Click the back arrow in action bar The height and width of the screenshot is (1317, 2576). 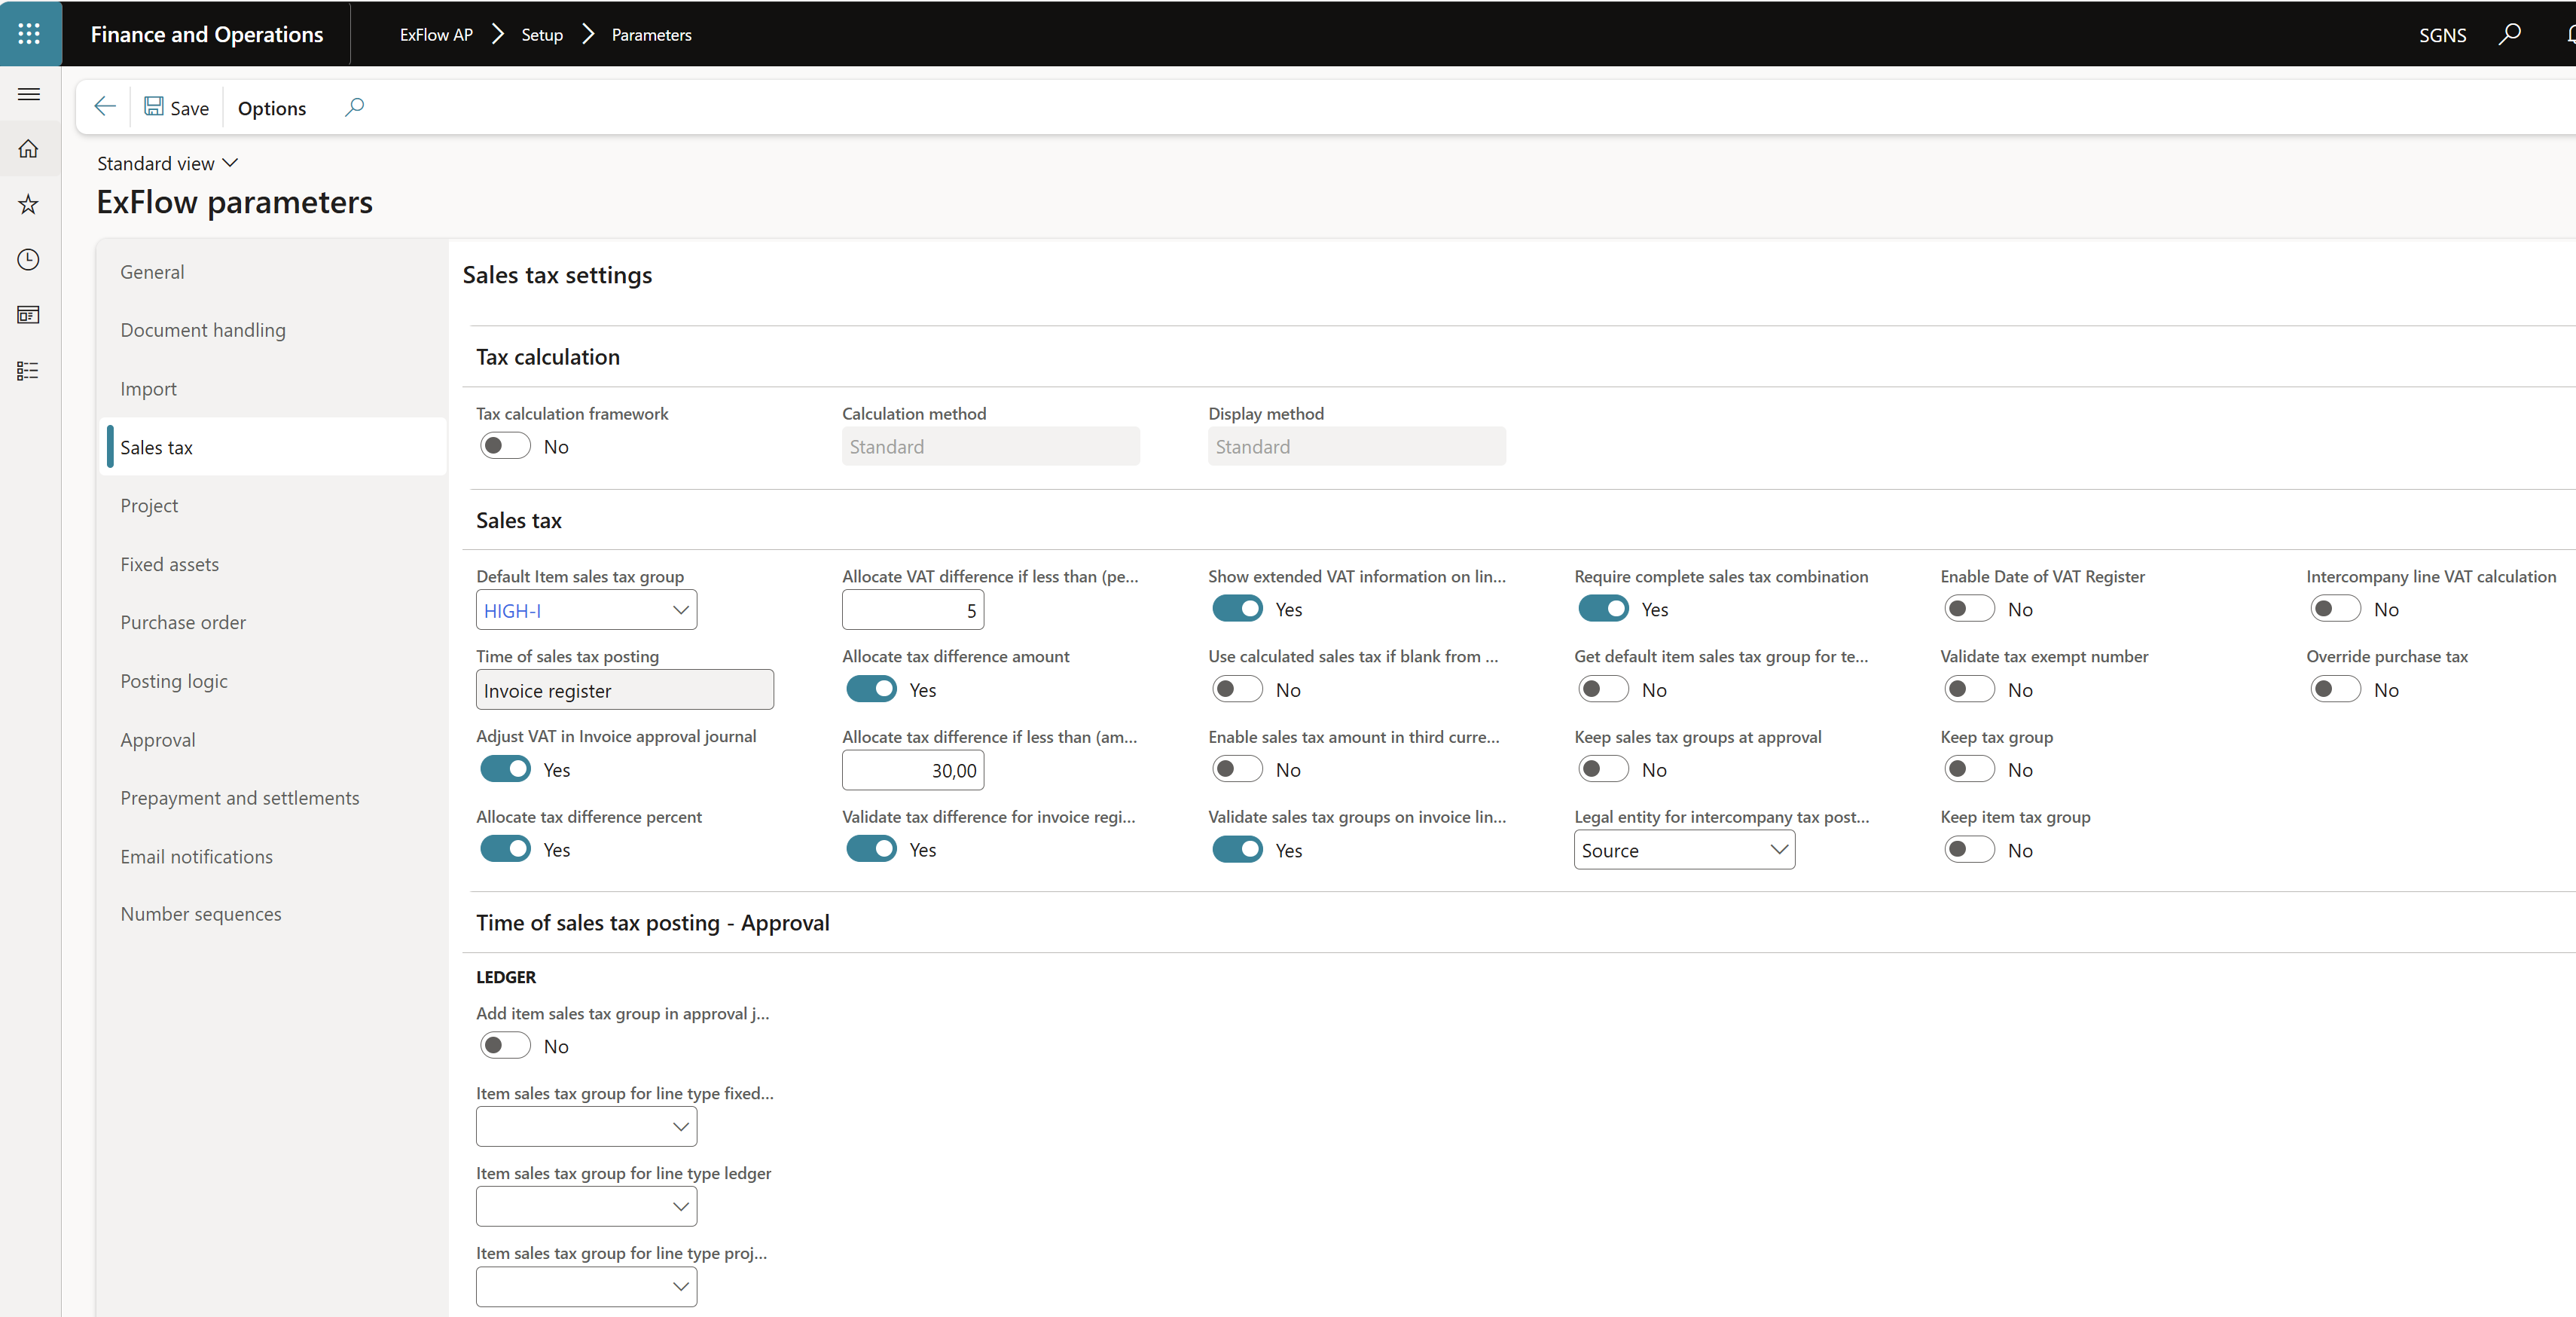[x=105, y=107]
